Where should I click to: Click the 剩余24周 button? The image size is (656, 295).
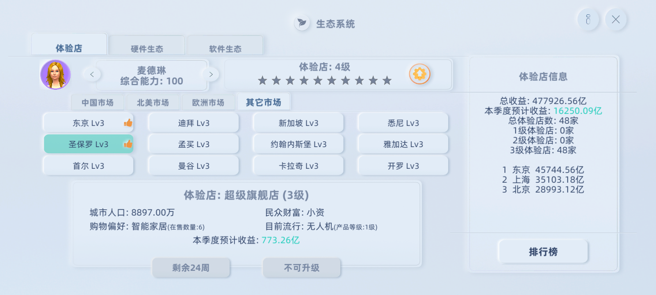coord(191,268)
